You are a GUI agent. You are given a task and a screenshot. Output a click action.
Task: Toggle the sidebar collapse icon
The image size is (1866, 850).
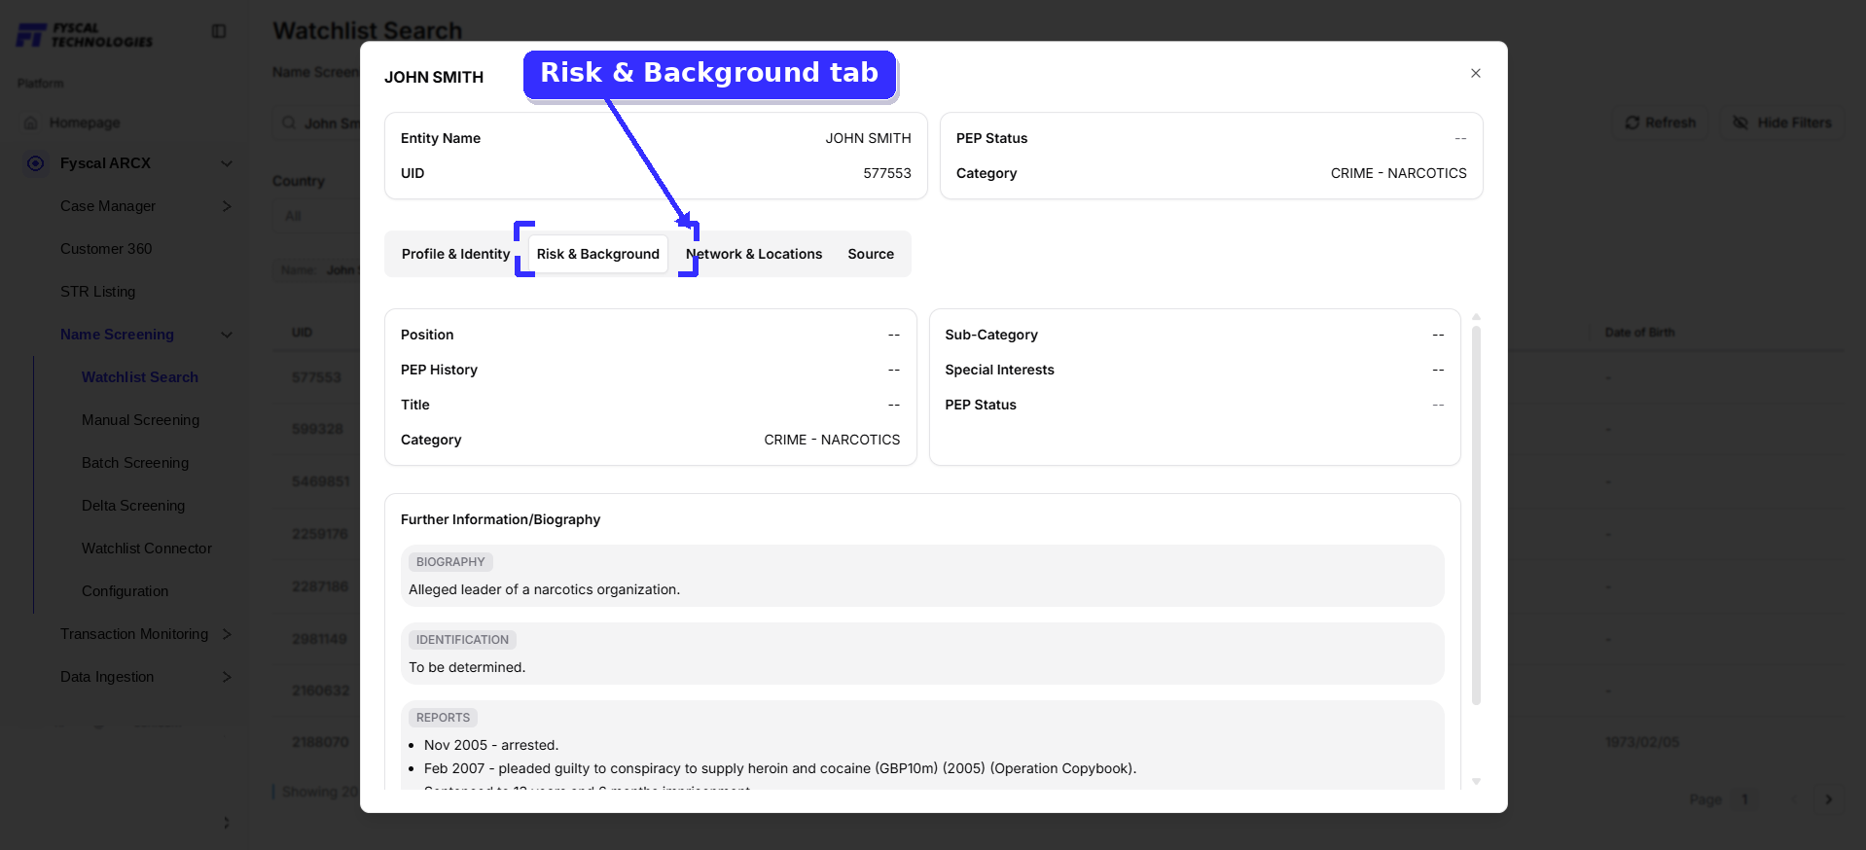coord(219,31)
